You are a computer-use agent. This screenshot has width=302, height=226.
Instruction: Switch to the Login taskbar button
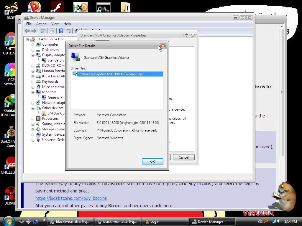[165, 222]
